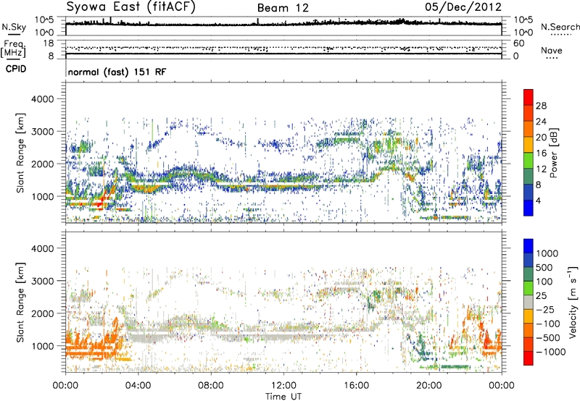This screenshot has height=401, width=580.
Task: Select the 'N.Search' legend label
Action: [x=560, y=27]
